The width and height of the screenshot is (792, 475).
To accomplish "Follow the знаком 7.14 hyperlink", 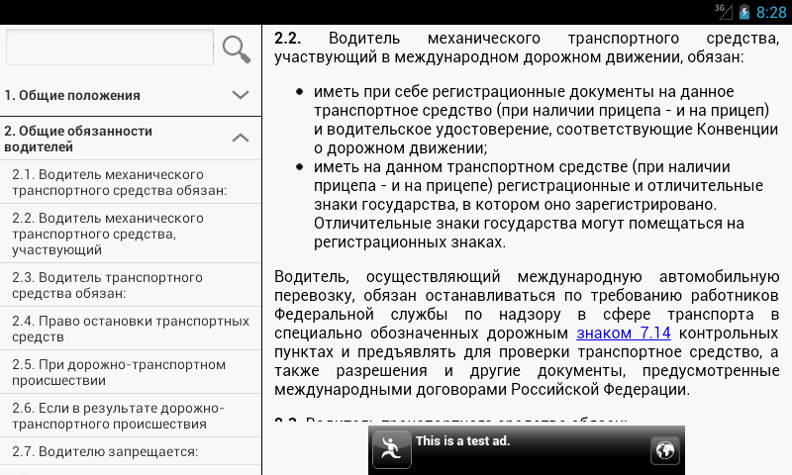I will tap(624, 333).
